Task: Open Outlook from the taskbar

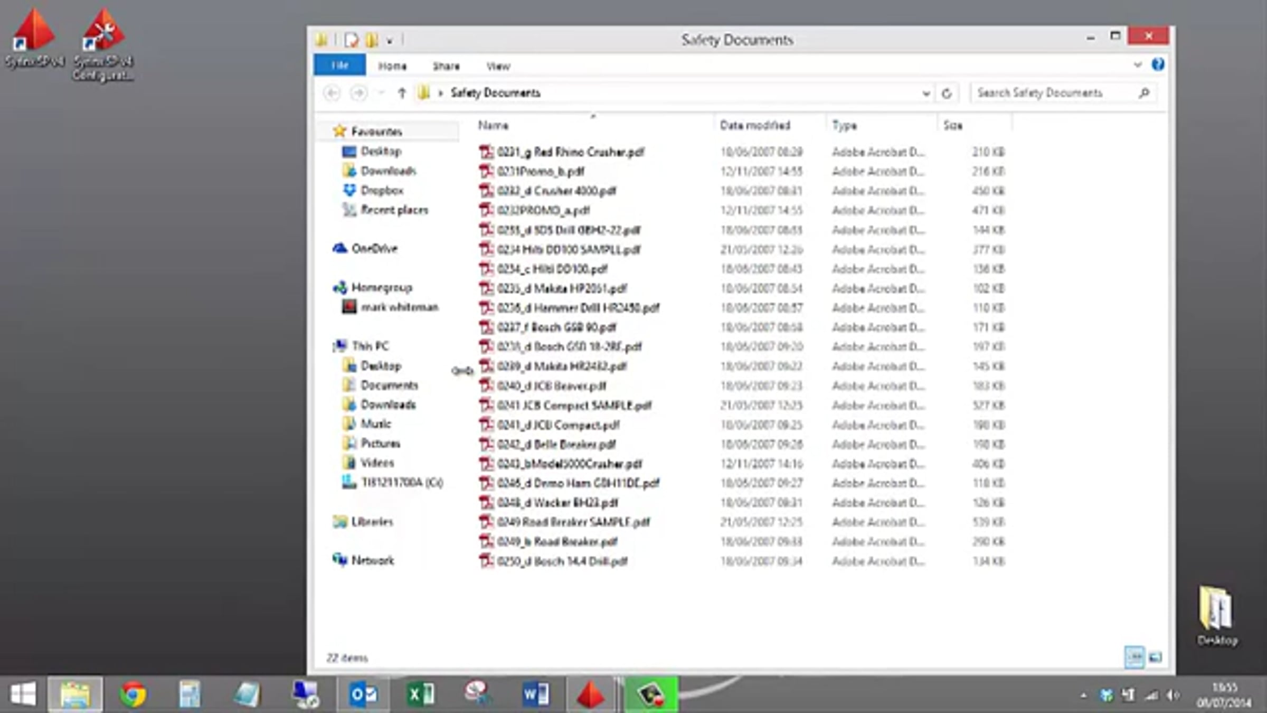Action: pos(364,694)
